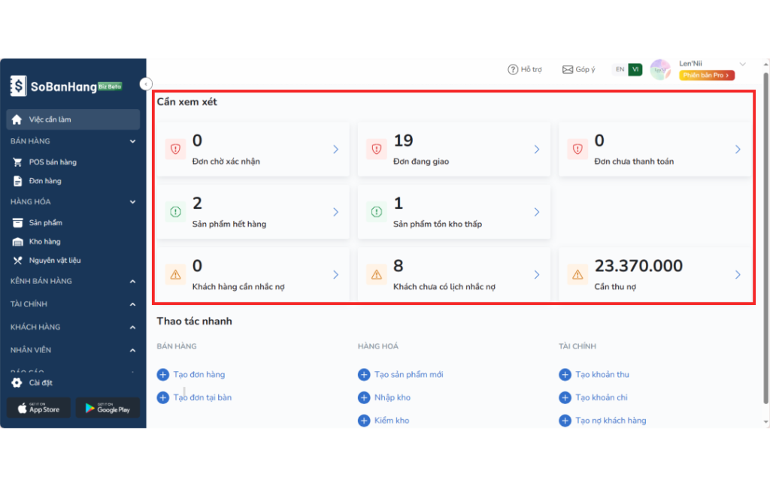Open arrow on Sản phẩm hết hàng card
The image size is (770, 486).
click(336, 212)
